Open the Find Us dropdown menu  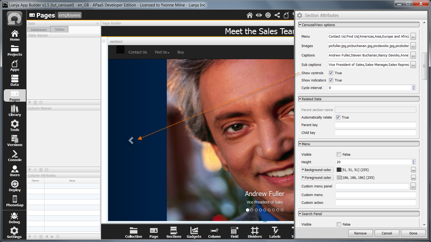162,52
